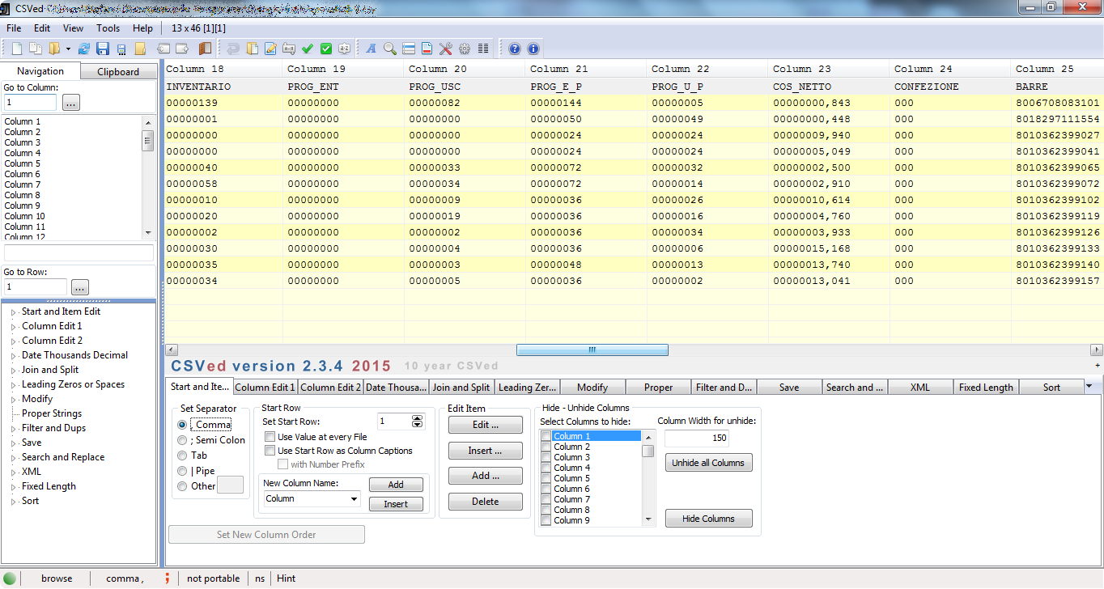Click the hide columns list scrollbar thumb
The width and height of the screenshot is (1104, 589).
(648, 451)
